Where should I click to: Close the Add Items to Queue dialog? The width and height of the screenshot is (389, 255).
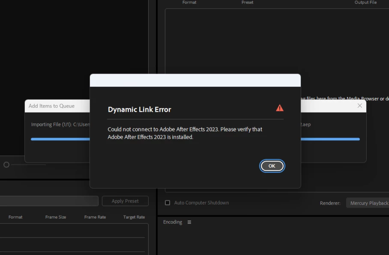pos(360,106)
